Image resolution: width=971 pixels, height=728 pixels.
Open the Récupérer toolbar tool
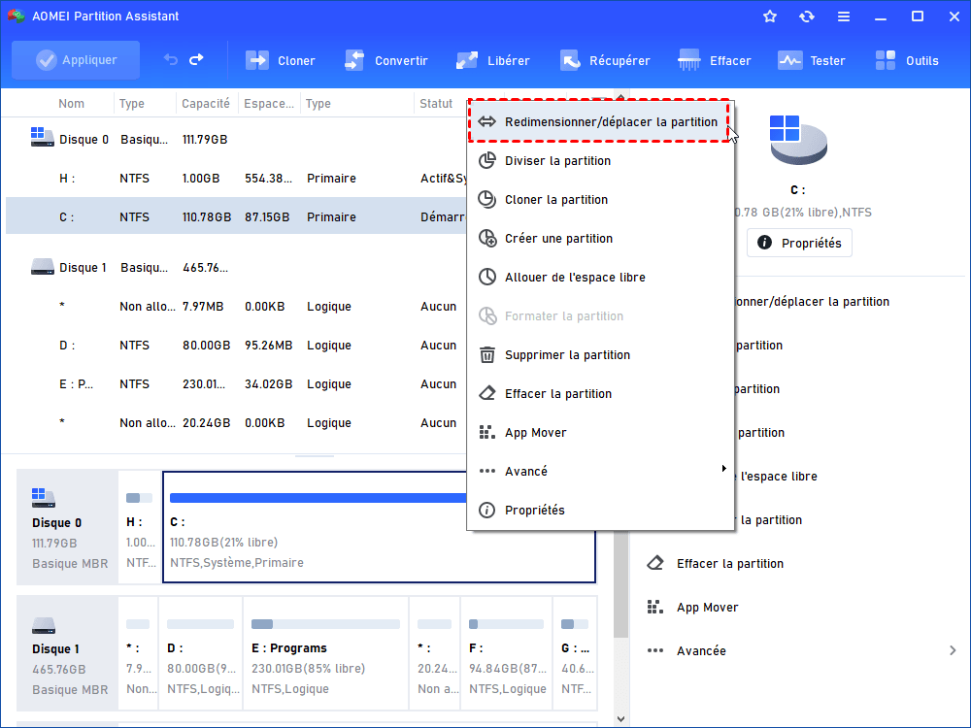pos(605,60)
